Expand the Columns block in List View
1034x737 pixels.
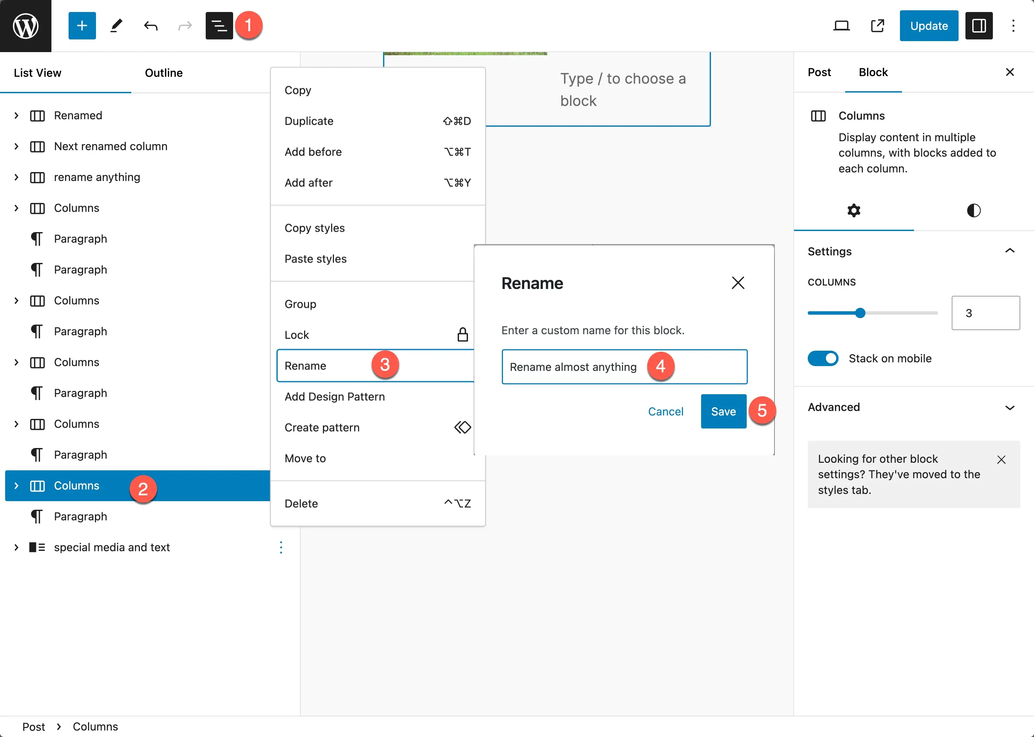point(16,485)
